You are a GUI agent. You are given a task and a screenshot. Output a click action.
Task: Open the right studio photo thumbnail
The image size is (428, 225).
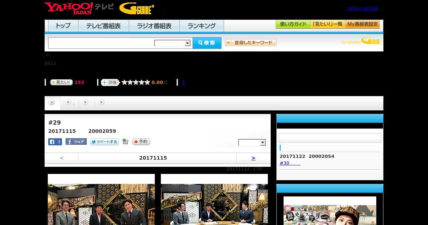coord(214,200)
